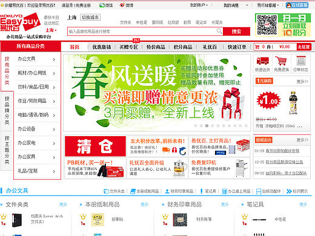
Task: Click the red delivery truck icon
Action: (262, 61)
